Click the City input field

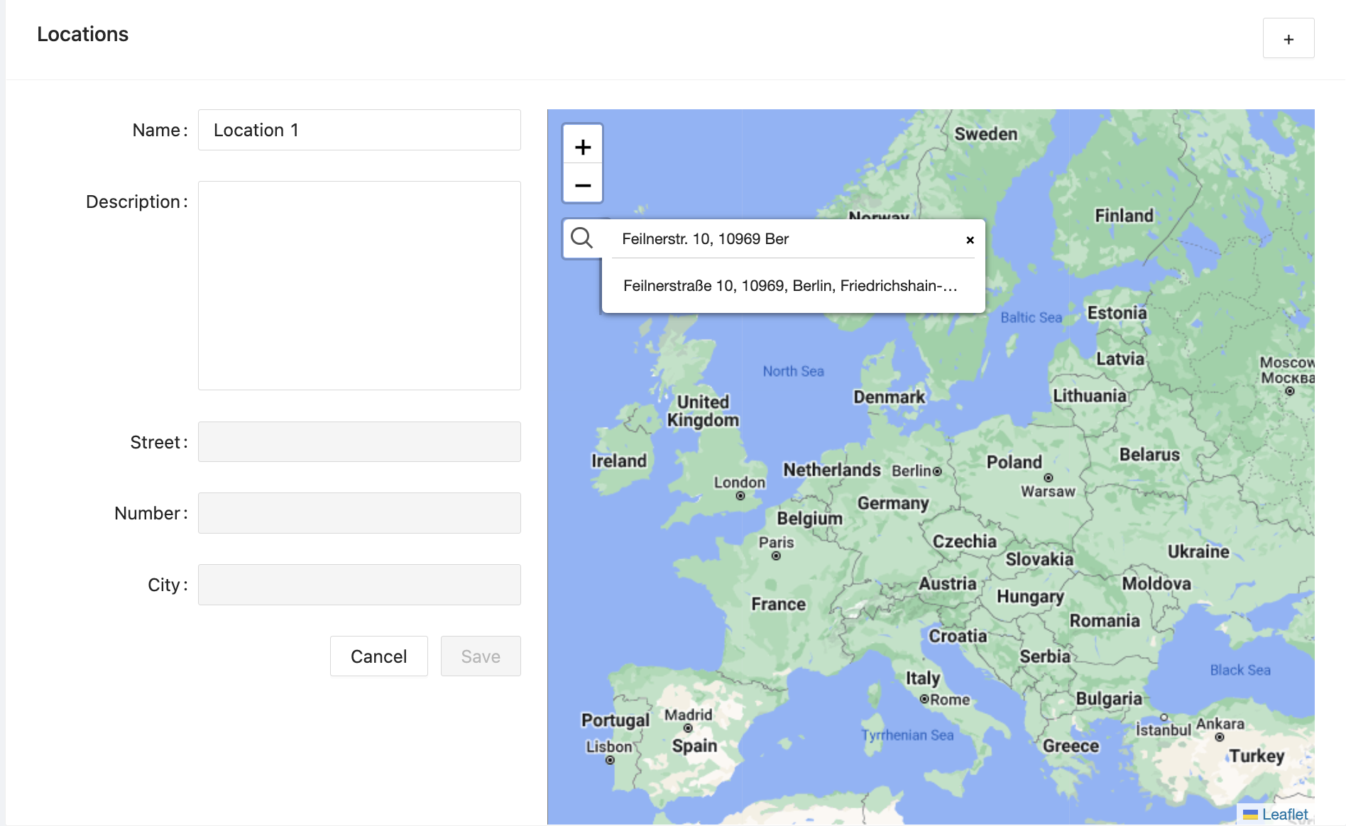[x=359, y=585]
